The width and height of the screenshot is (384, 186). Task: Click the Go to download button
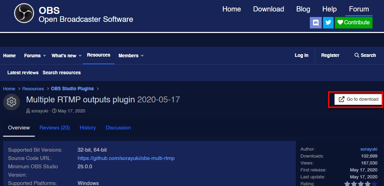358,99
